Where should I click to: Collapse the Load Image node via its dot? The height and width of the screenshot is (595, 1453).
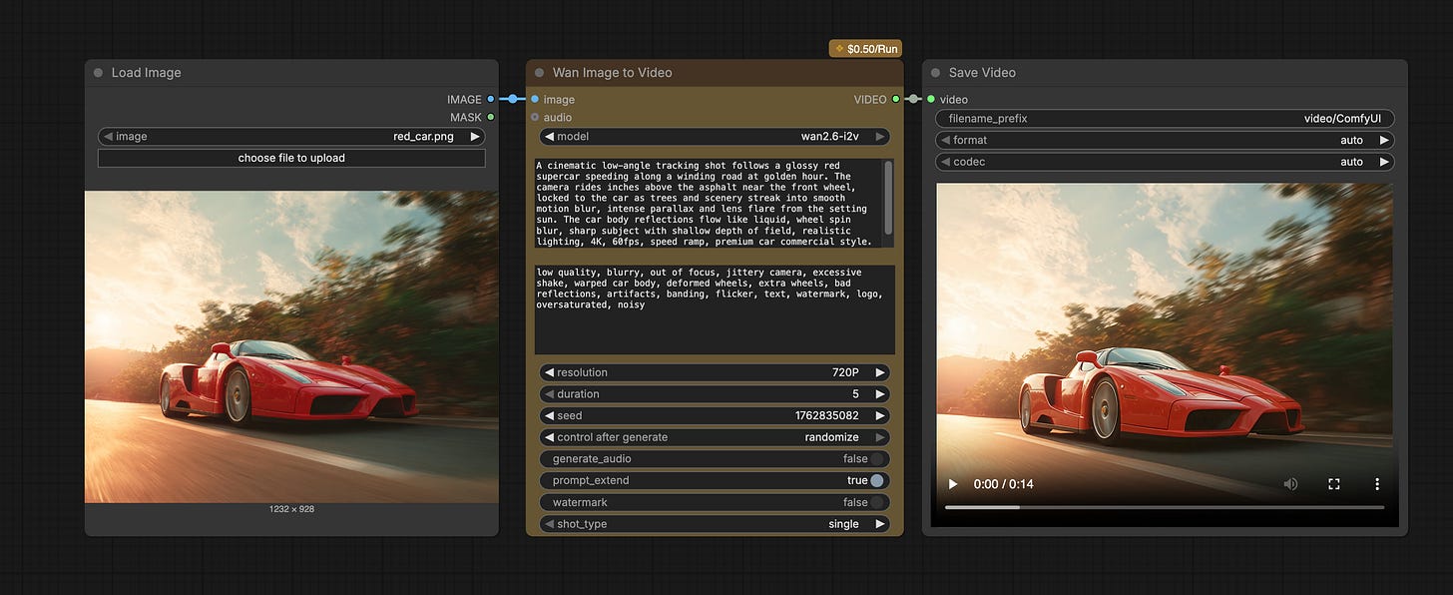(x=98, y=73)
